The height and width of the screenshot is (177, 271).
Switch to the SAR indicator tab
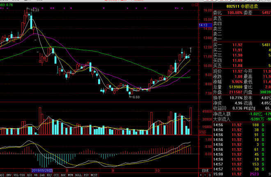pos(42,175)
